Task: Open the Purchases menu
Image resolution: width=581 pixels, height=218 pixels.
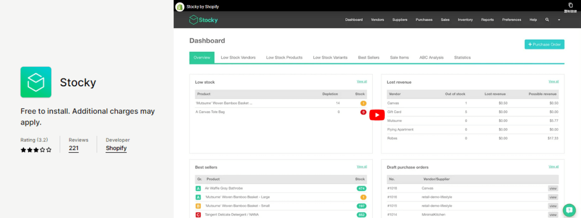Action: [424, 20]
